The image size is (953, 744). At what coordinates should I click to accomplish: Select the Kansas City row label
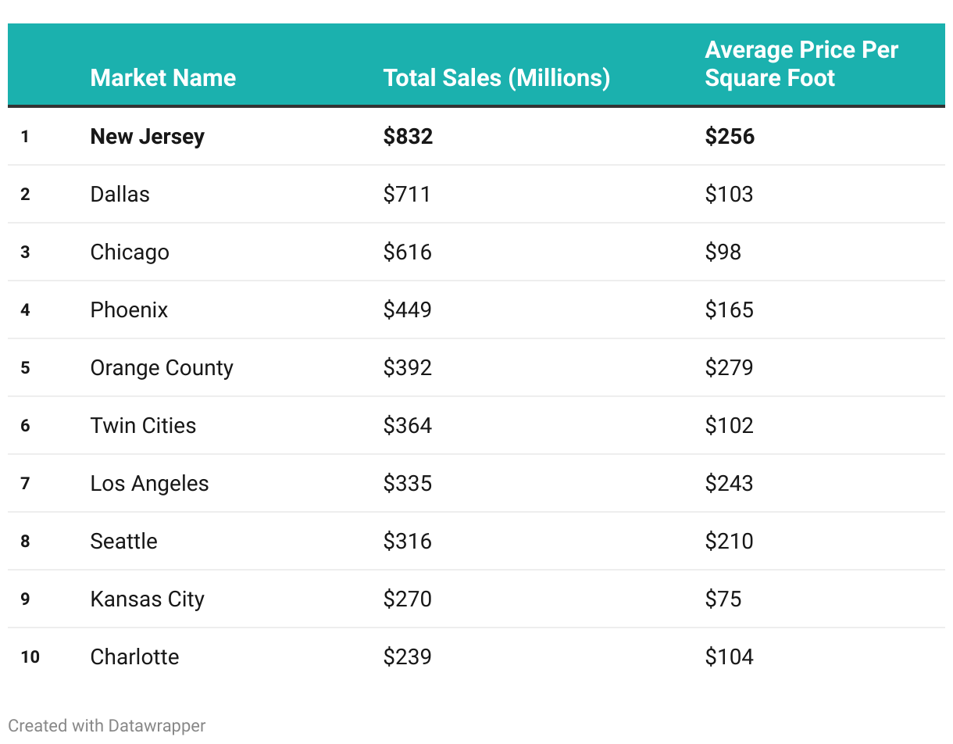pyautogui.click(x=147, y=599)
